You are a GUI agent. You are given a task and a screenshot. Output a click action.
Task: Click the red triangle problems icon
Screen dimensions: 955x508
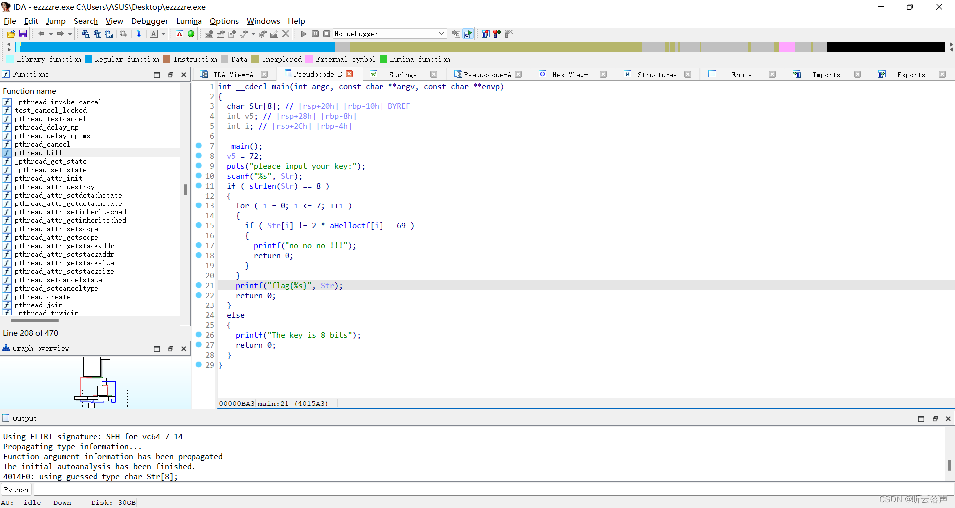[180, 34]
